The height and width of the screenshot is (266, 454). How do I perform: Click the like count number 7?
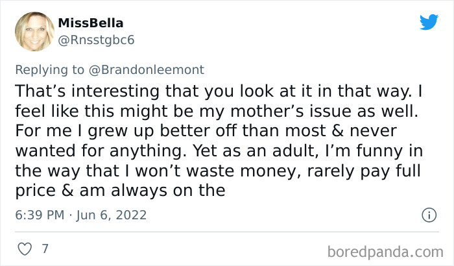tap(45, 248)
